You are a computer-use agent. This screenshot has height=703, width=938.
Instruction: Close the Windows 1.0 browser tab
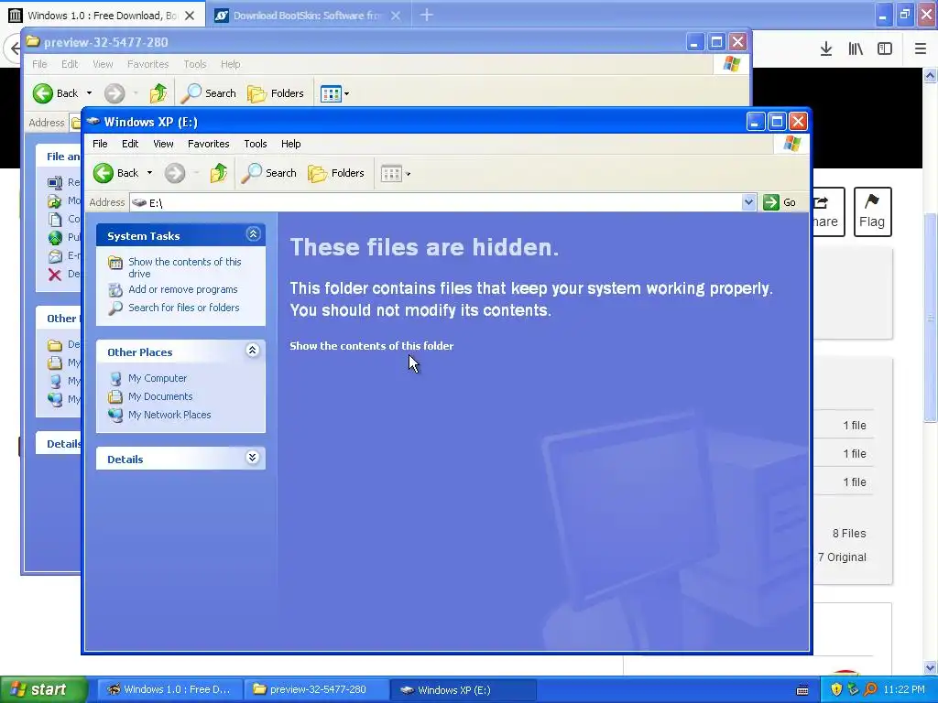pos(190,16)
